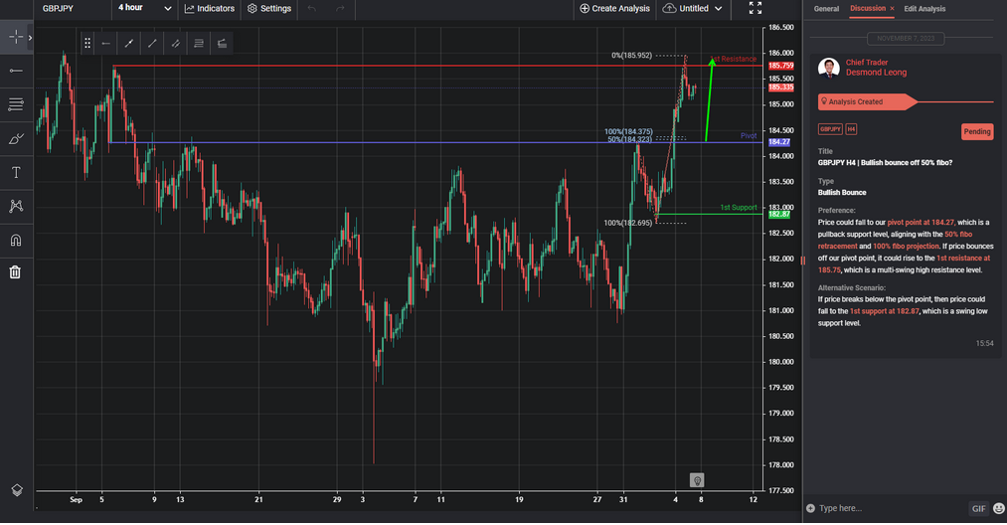Click the plus attach icon beside message field
1007x525 pixels.
pyautogui.click(x=810, y=508)
